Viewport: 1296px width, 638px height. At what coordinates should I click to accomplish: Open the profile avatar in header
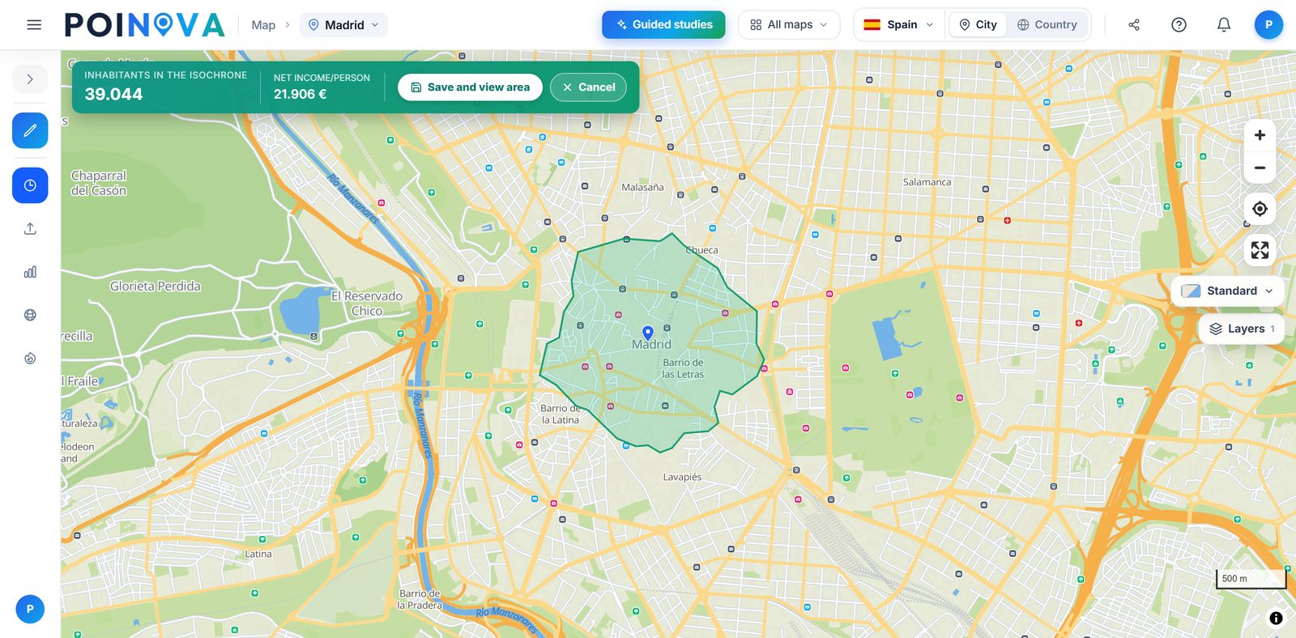click(x=1268, y=25)
